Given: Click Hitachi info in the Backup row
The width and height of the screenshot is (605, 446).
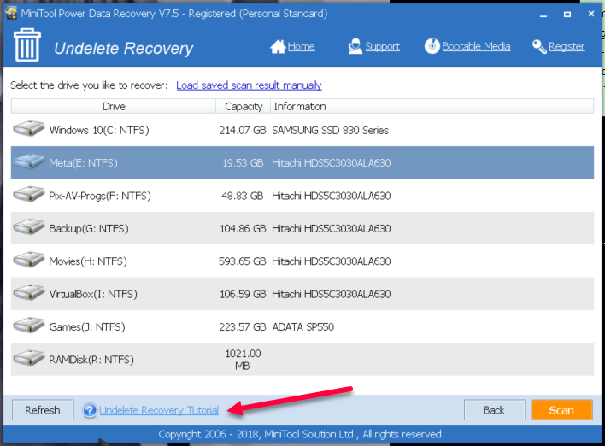Looking at the screenshot, I should 332,228.
